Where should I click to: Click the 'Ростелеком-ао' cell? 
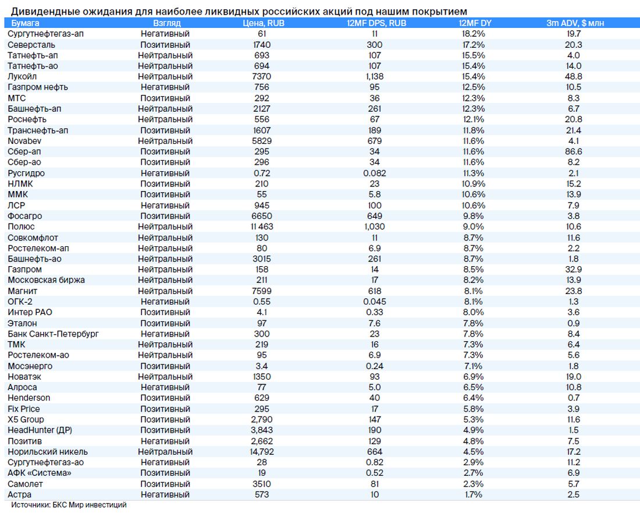tap(38, 356)
